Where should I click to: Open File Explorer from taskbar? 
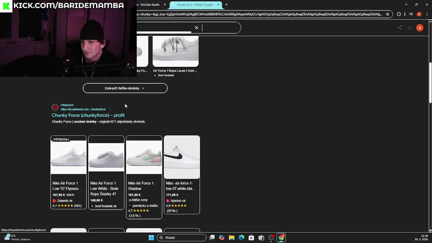coord(232,238)
